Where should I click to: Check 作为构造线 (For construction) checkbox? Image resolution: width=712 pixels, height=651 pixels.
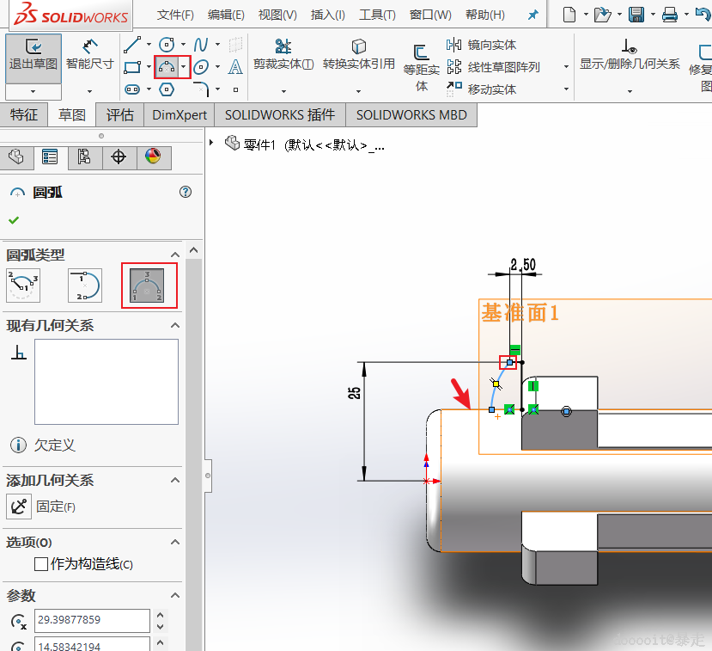pos(41,564)
